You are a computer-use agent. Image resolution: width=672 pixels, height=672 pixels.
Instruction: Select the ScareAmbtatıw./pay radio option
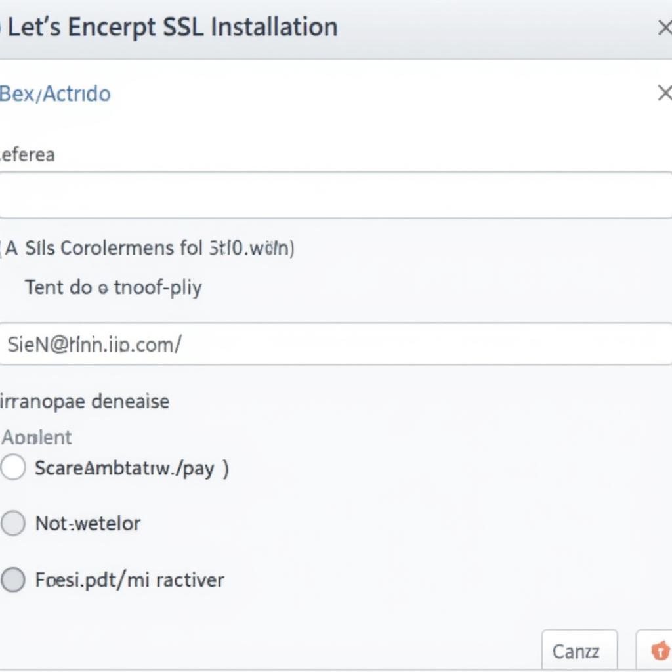coord(13,467)
